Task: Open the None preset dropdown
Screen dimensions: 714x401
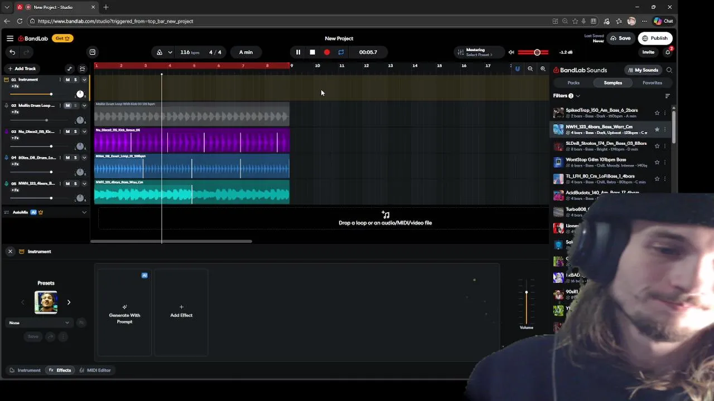Action: coord(39,322)
